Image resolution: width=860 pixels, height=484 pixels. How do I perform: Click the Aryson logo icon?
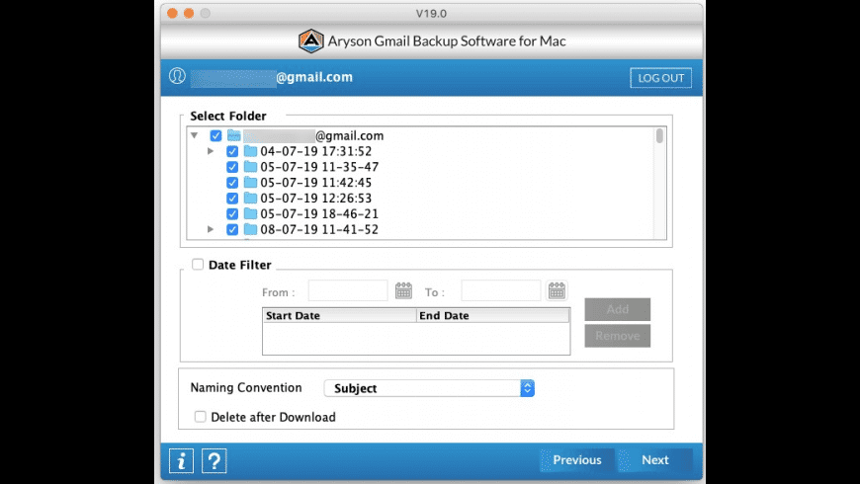coord(311,41)
